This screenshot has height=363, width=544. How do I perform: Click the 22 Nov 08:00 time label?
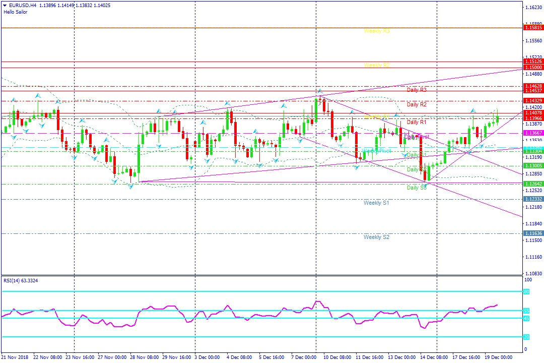(48, 357)
